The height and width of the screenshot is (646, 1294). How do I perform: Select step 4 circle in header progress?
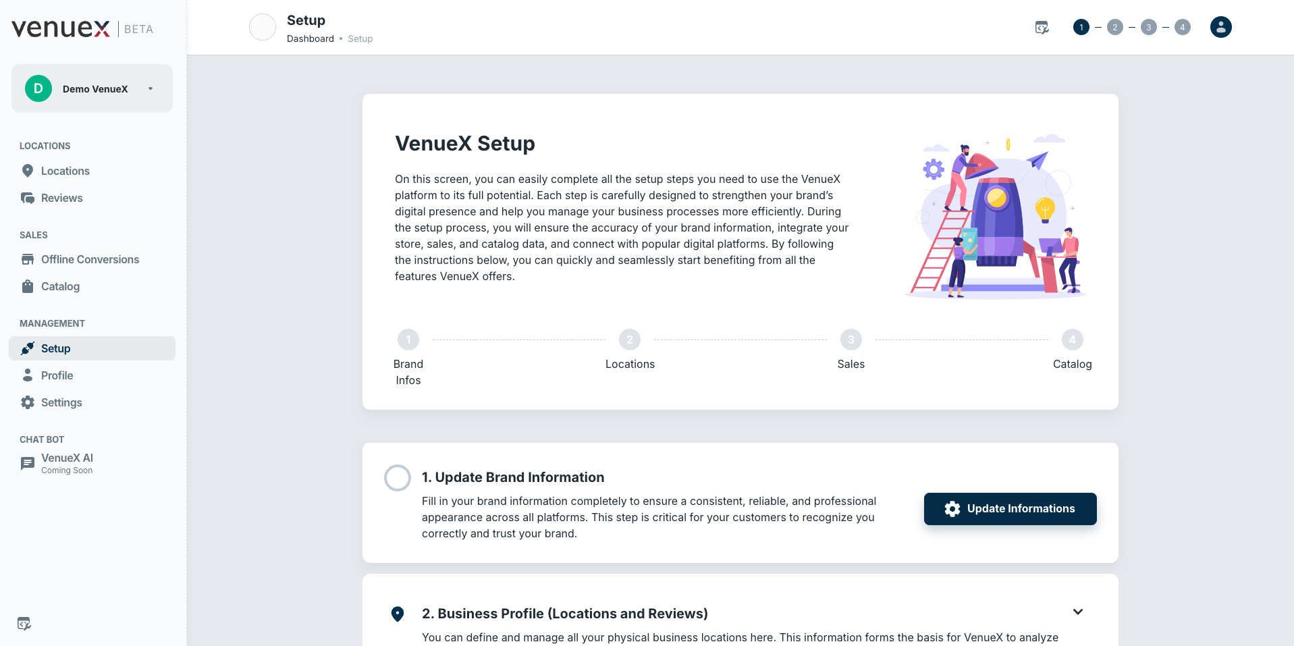tap(1183, 27)
